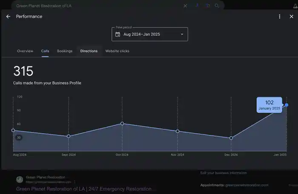
Task: Click the Oct 2024 axis label
Action: click(x=122, y=155)
